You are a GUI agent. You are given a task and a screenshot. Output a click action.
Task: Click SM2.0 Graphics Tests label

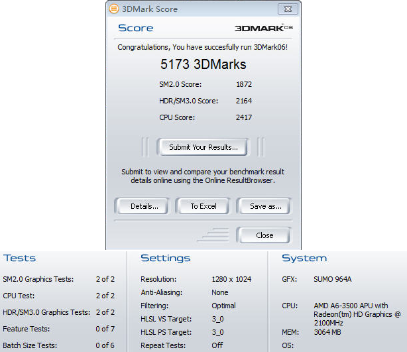click(x=38, y=279)
